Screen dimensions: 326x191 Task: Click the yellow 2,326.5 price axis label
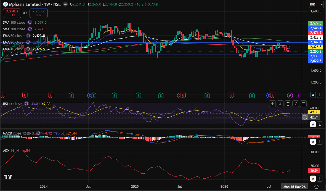[x=316, y=47]
